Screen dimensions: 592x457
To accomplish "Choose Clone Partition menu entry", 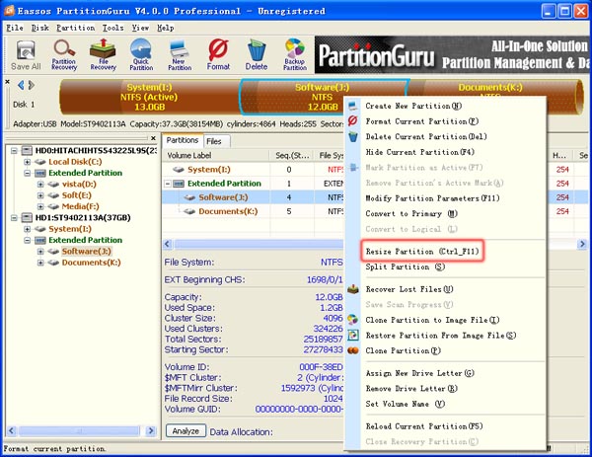I will coord(446,350).
